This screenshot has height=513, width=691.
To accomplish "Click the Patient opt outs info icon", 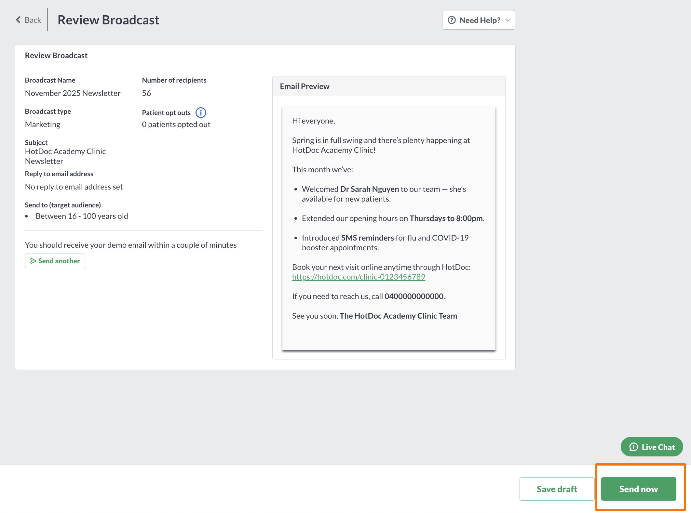I will [201, 113].
